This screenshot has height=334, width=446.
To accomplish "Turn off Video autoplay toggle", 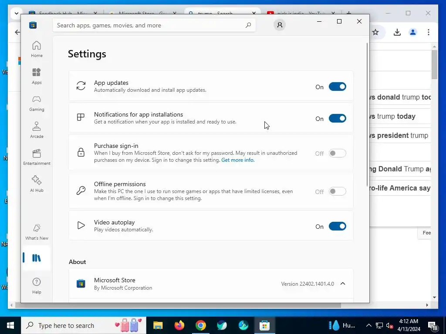I will (338, 226).
